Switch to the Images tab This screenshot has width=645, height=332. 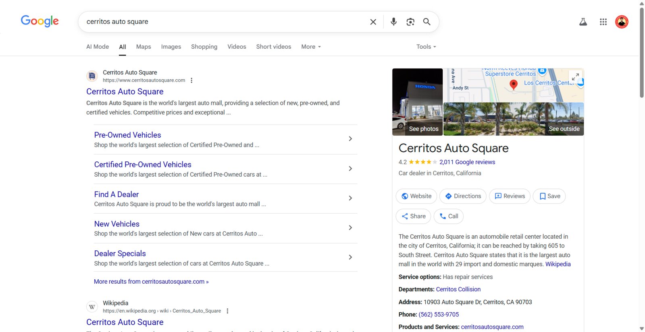click(171, 47)
